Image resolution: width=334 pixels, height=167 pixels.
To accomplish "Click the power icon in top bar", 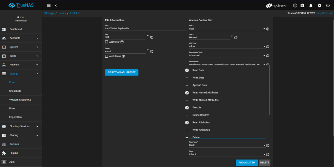I will pos(328,6).
